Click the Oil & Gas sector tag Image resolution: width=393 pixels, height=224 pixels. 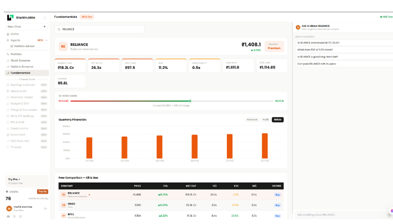point(87,17)
